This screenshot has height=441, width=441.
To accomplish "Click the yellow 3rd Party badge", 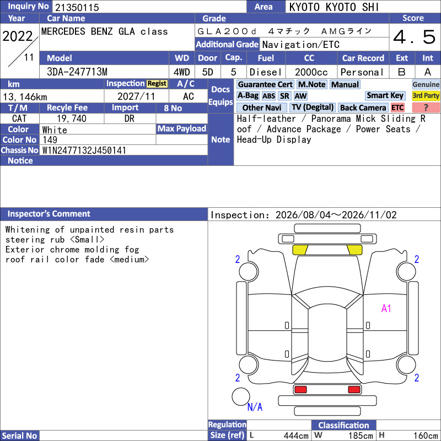I will click(x=426, y=95).
